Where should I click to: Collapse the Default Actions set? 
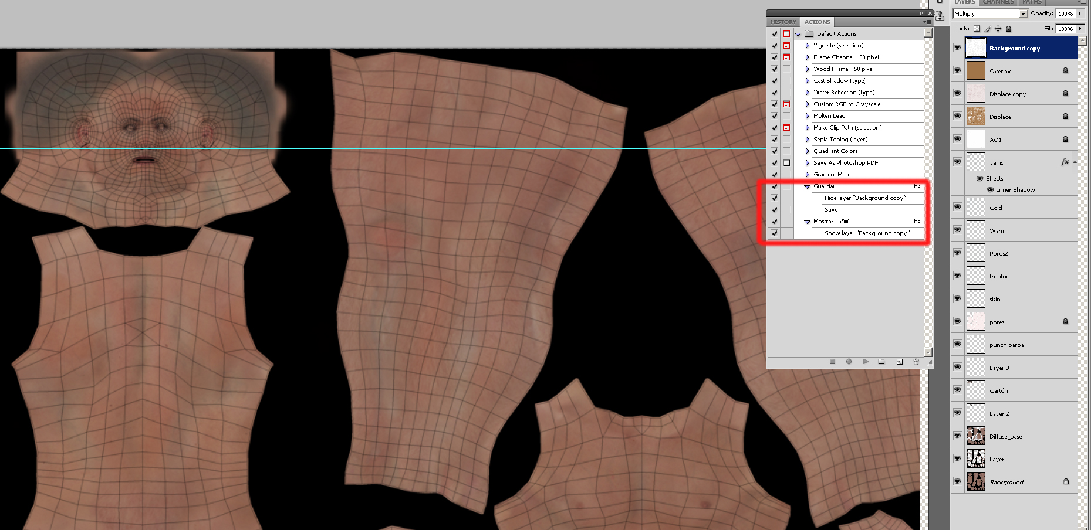tap(798, 34)
